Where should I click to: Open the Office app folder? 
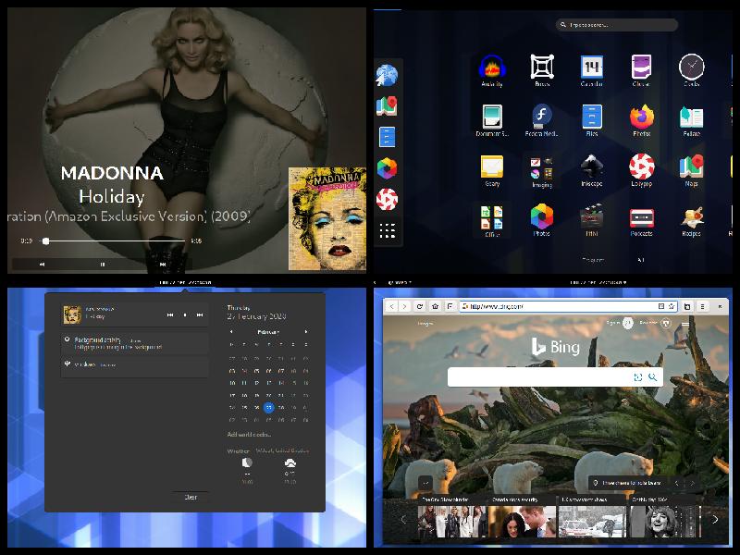click(x=492, y=221)
